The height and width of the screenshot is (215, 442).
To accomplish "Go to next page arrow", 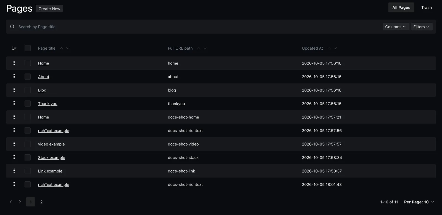I will (20, 202).
